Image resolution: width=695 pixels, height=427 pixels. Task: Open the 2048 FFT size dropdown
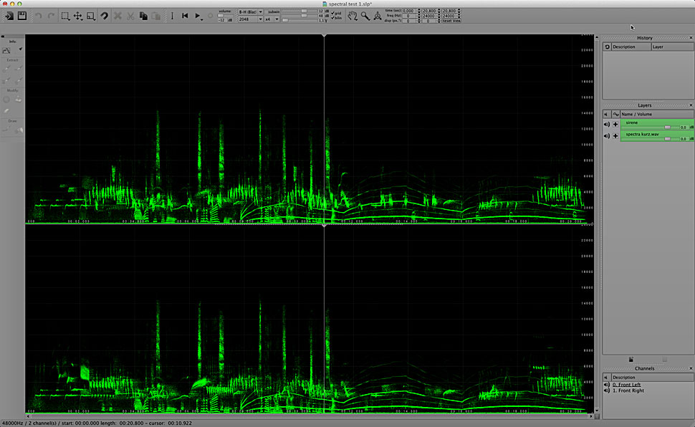pos(250,19)
